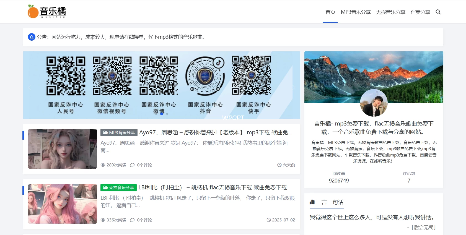Click clock icon beside 2025-07-02

pos(269,220)
